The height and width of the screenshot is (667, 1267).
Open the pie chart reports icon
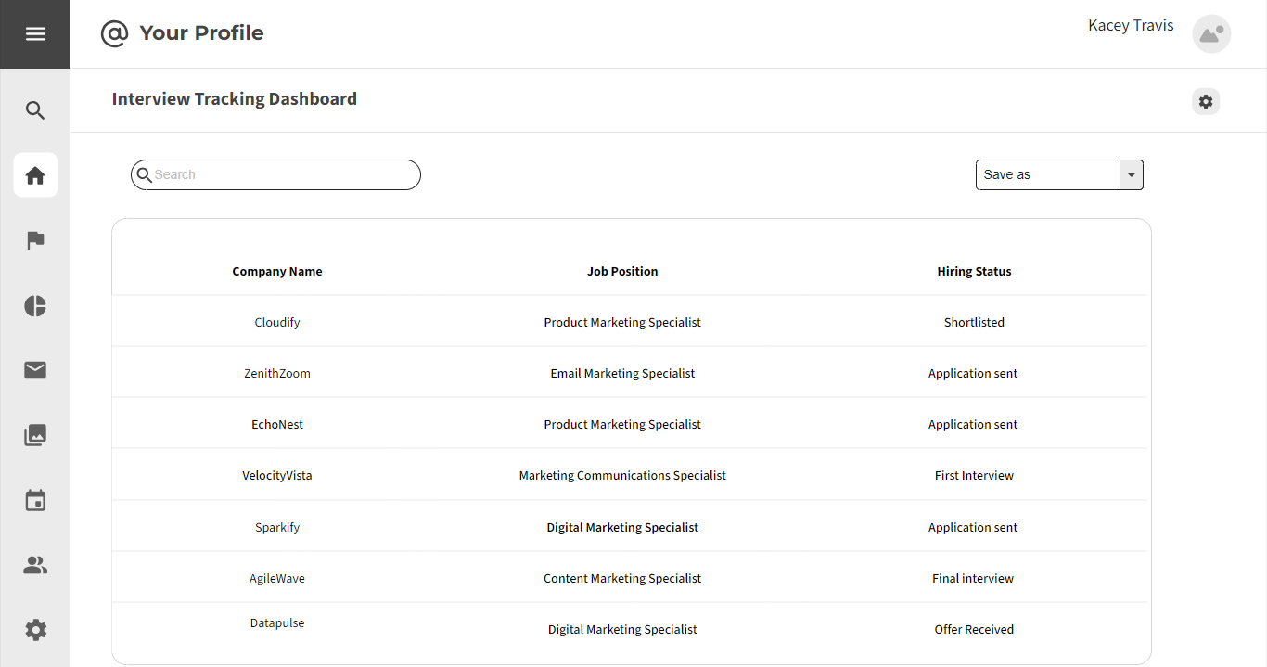point(35,306)
